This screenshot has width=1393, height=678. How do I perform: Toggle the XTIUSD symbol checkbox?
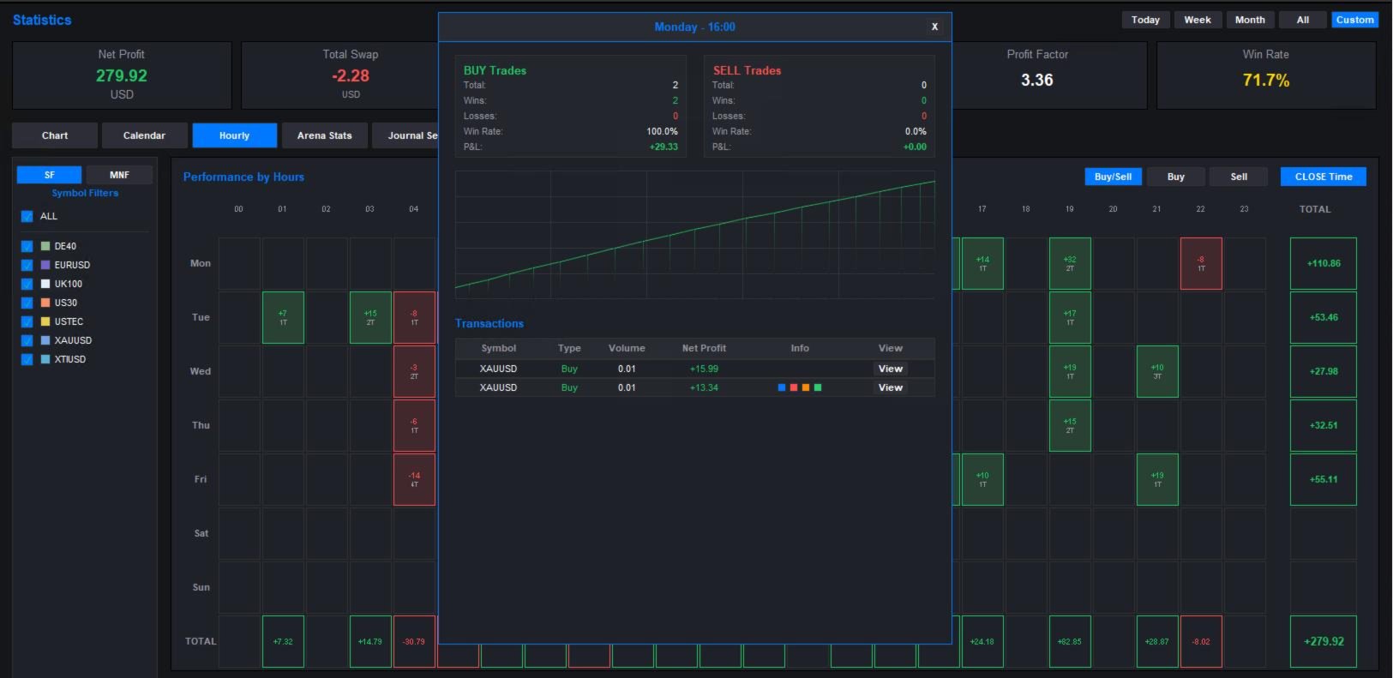point(27,359)
